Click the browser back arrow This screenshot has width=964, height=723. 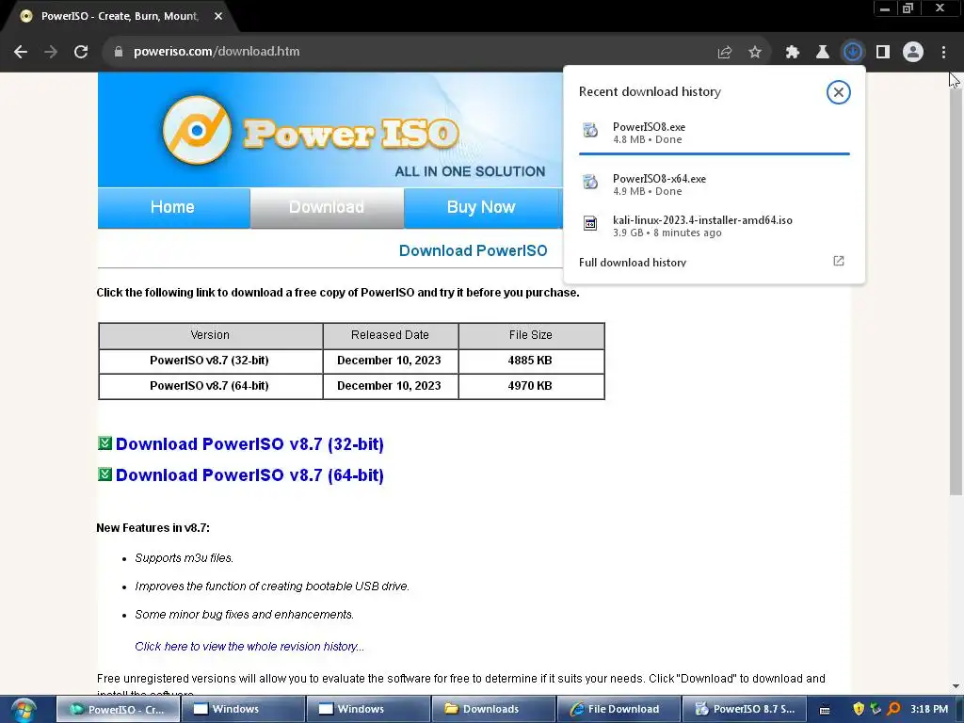coord(21,52)
